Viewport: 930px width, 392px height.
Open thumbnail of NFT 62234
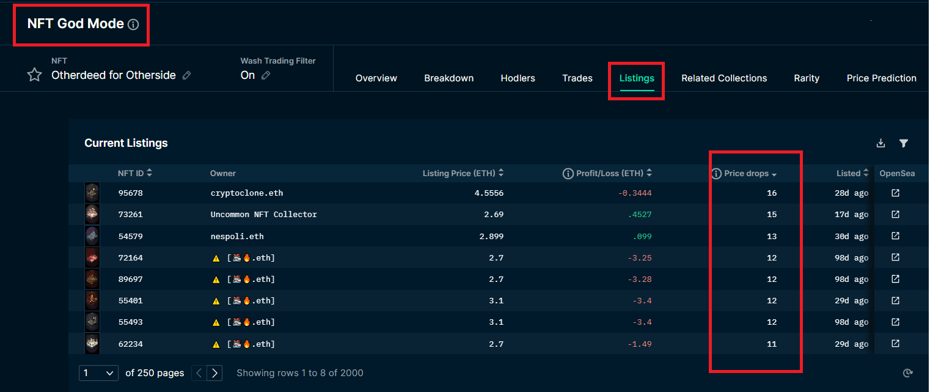[x=92, y=344]
